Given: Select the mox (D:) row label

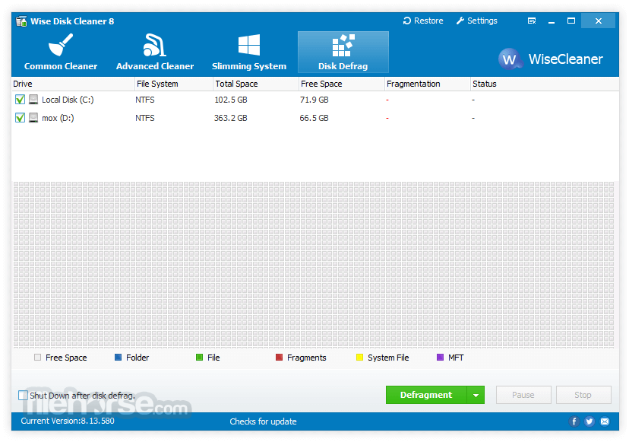Looking at the screenshot, I should (58, 118).
